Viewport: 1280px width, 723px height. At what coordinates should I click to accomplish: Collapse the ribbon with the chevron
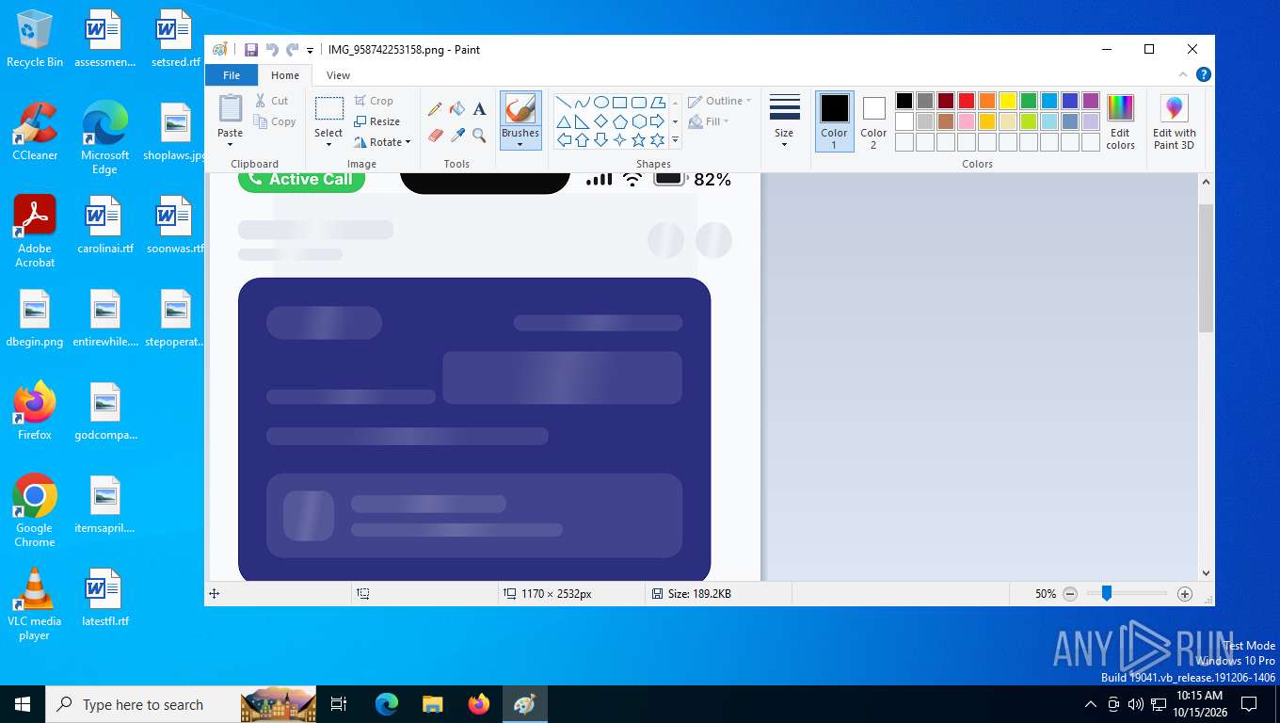pos(1183,74)
